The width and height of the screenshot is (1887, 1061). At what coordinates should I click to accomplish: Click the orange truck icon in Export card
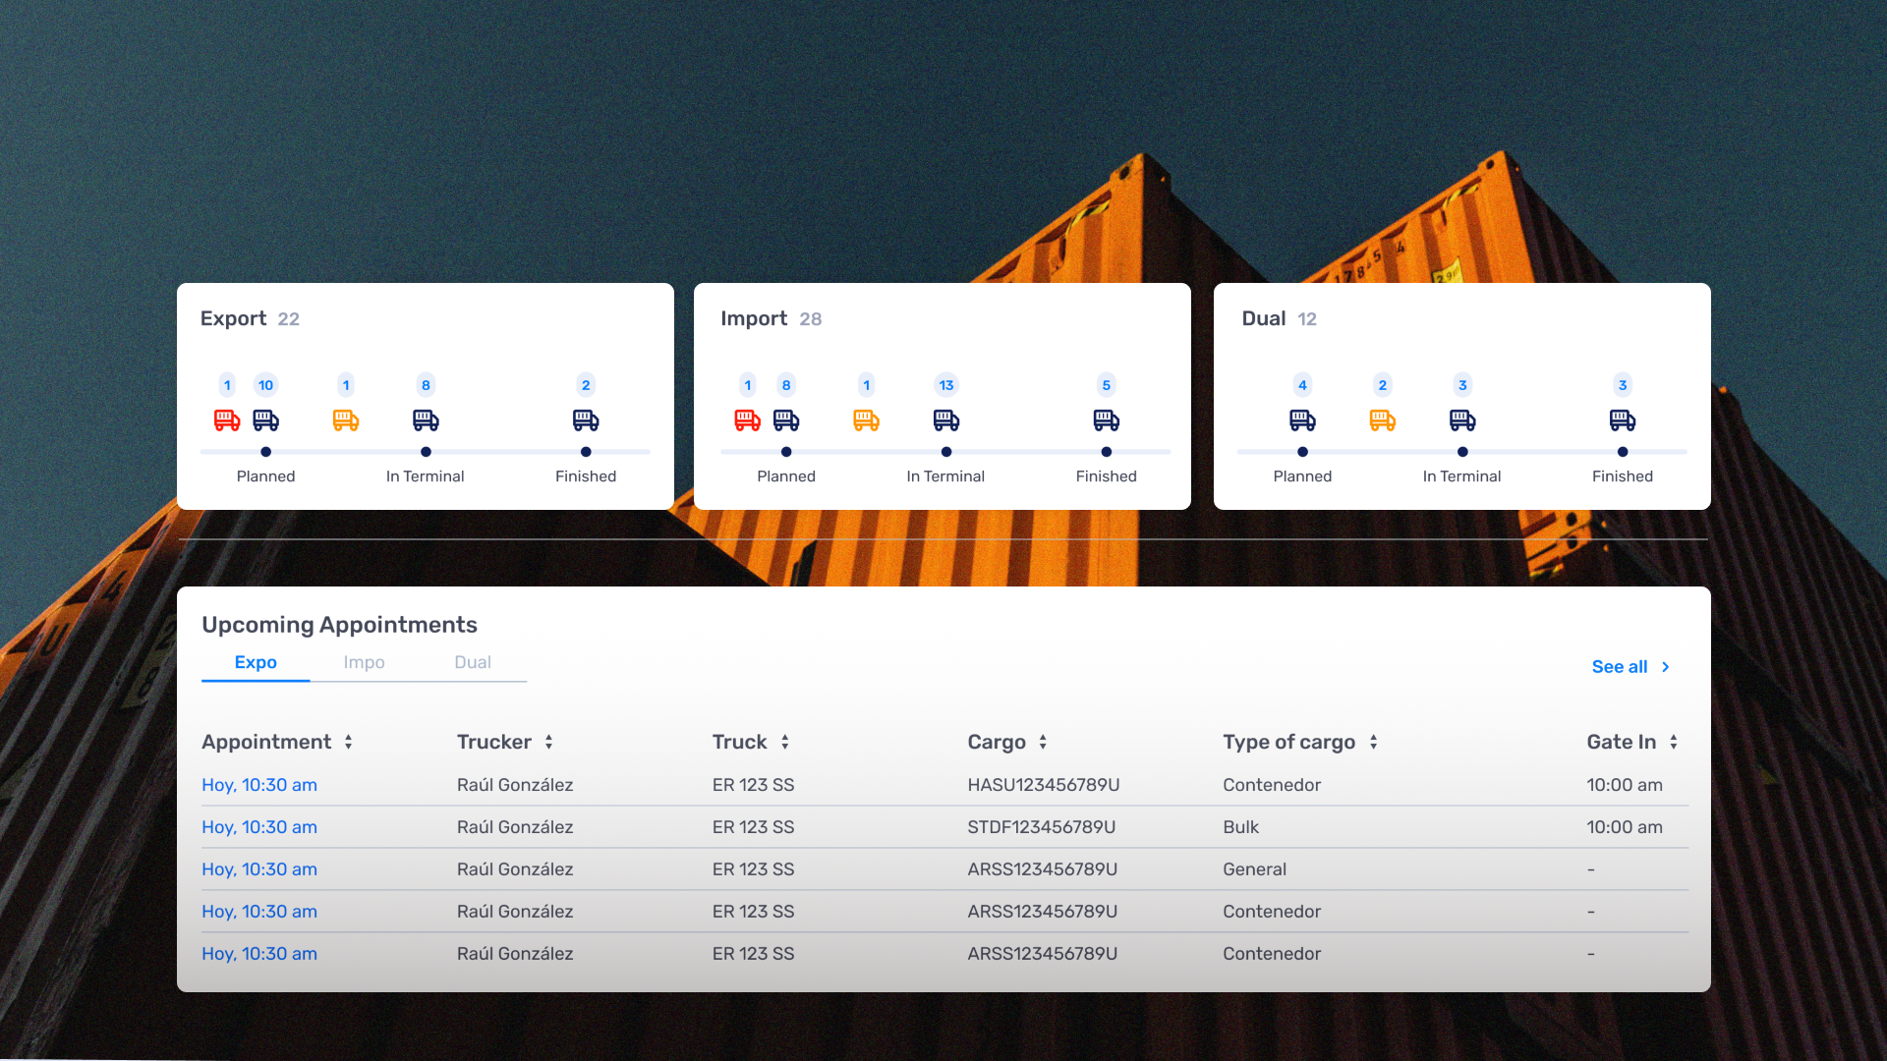pos(346,420)
